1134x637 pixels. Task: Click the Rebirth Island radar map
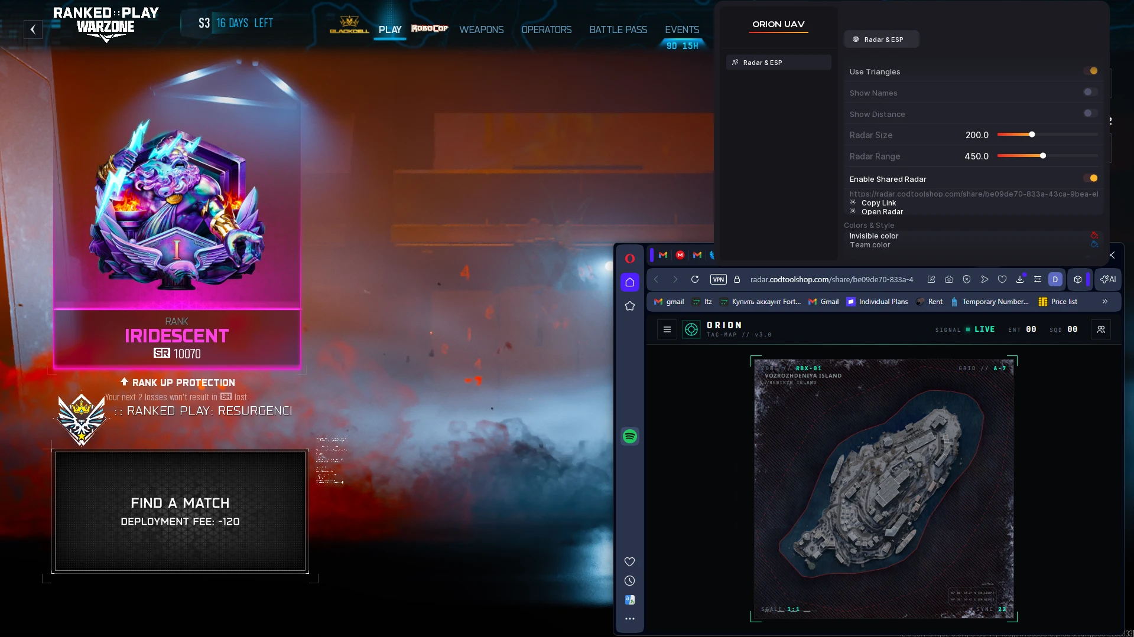point(884,489)
